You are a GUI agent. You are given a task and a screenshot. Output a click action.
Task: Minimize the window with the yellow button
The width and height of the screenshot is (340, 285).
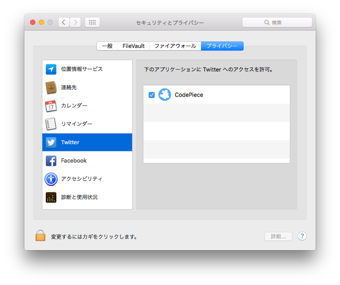coord(41,22)
